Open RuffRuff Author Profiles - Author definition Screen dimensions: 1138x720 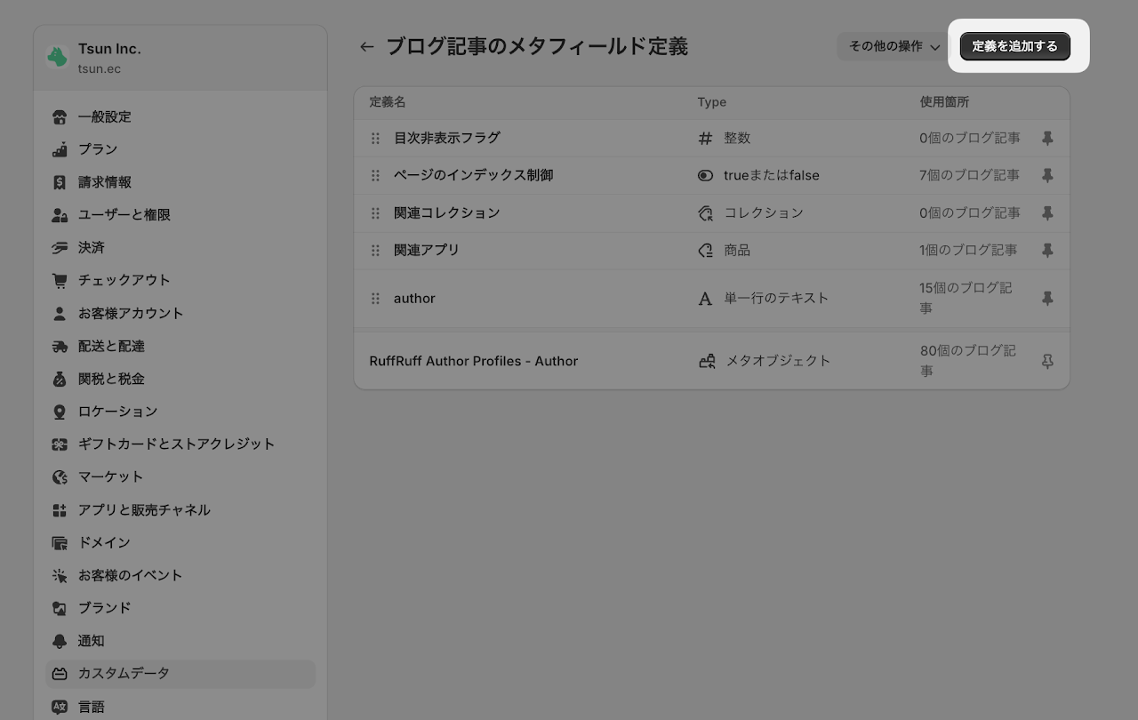coord(474,361)
